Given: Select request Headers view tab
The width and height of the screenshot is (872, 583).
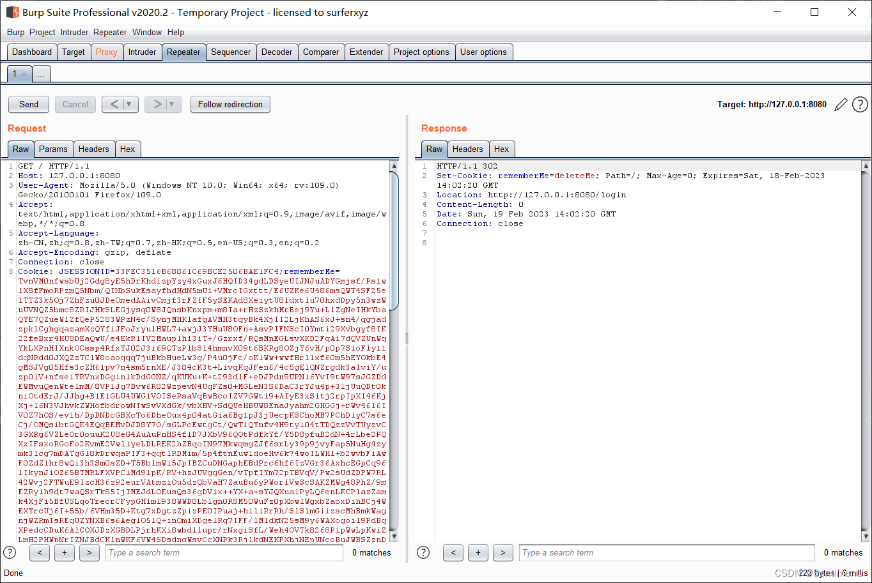Looking at the screenshot, I should click(94, 149).
